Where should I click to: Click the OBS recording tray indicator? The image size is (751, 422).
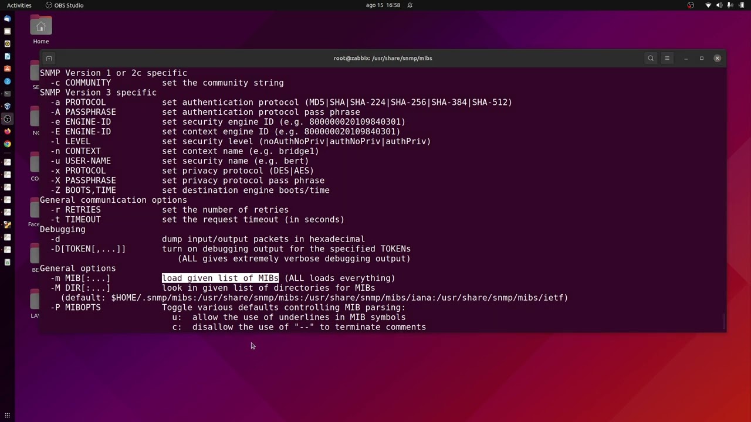pos(691,5)
